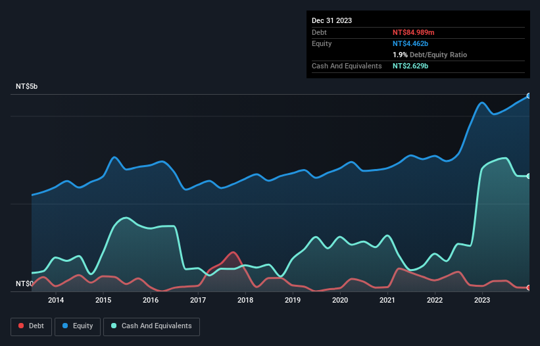This screenshot has height=346, width=540.
Task: Click Cash And Equivalents label in tooltip
Action: coord(347,66)
